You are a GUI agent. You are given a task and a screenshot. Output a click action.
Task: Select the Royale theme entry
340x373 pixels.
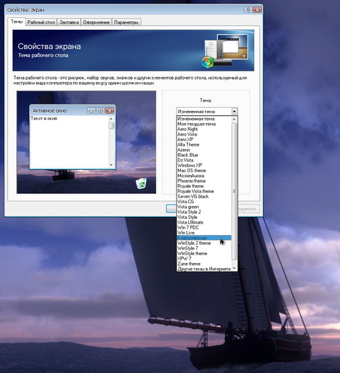204,186
